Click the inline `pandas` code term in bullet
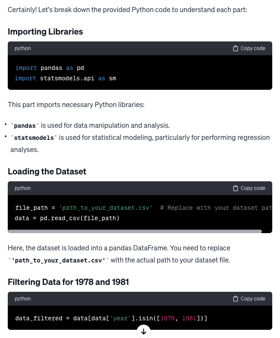The height and width of the screenshot is (338, 280). [25, 126]
